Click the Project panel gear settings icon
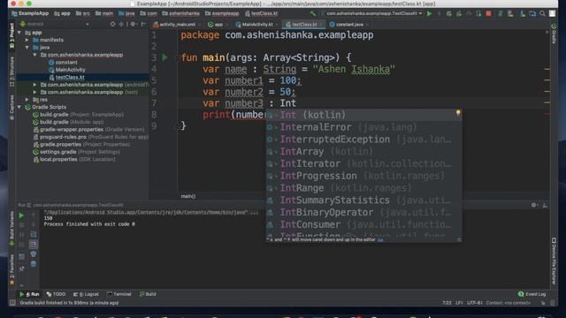 click(x=134, y=24)
